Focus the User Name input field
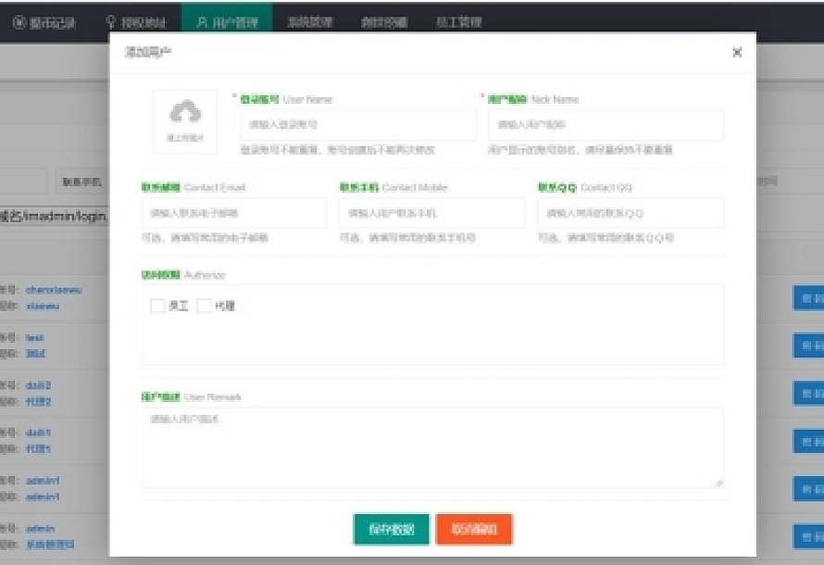 click(x=357, y=124)
